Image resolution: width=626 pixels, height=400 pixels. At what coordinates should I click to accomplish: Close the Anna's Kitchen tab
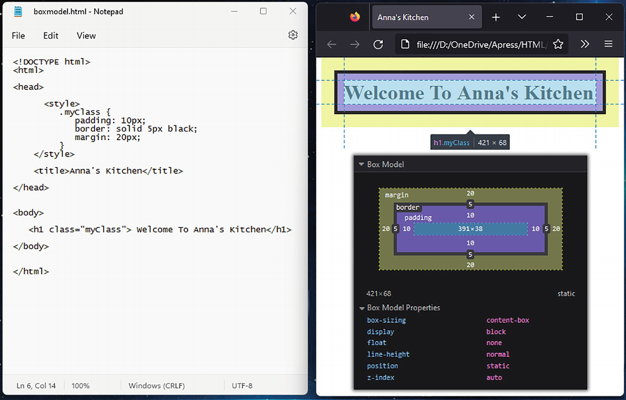(x=471, y=17)
